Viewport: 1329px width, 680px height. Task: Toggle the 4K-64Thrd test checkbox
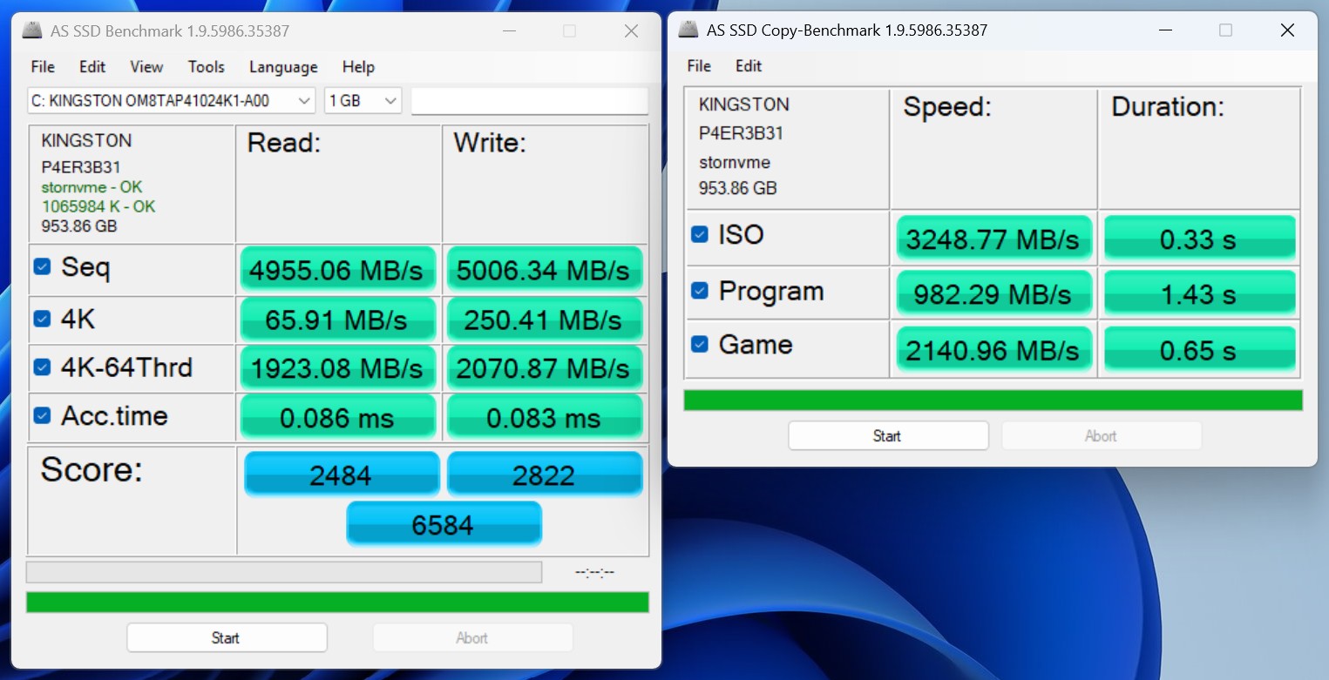click(42, 367)
